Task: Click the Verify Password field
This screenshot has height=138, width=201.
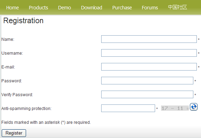Action: [147, 94]
